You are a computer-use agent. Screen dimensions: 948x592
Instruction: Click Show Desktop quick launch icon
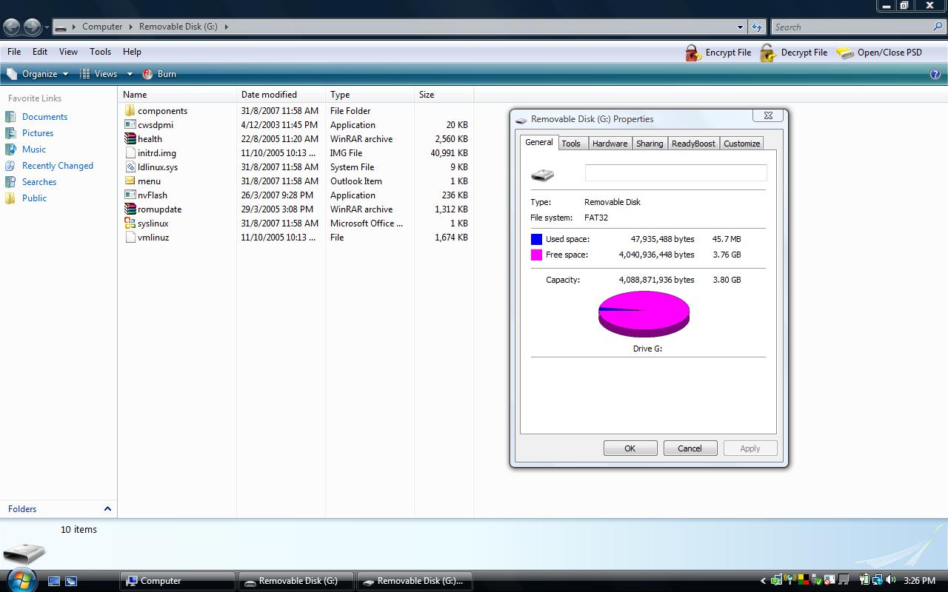click(x=54, y=581)
